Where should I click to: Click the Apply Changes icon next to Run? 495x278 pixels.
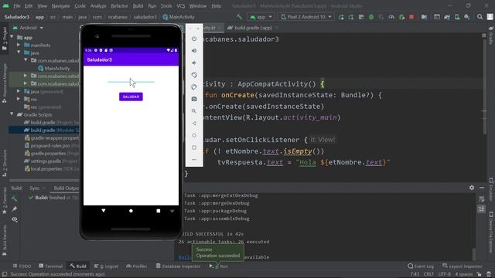point(351,17)
